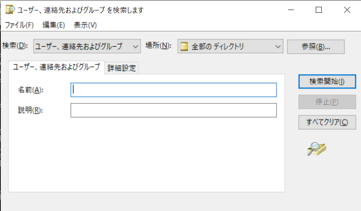Select the ユーザー、連絡先およびグループ tab
The width and height of the screenshot is (361, 211).
click(x=56, y=67)
